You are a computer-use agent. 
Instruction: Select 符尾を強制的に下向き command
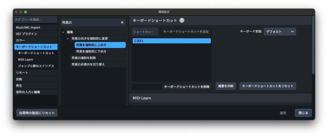100,51
